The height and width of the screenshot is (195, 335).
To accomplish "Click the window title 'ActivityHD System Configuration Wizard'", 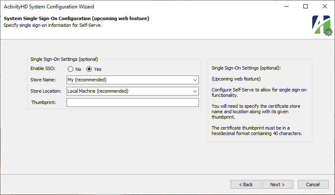I will [49, 7].
